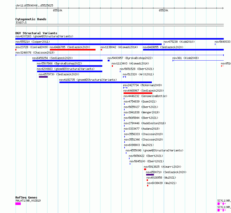
Task: Open nsv6098803 (Wu2021) label
Action: click(139, 145)
